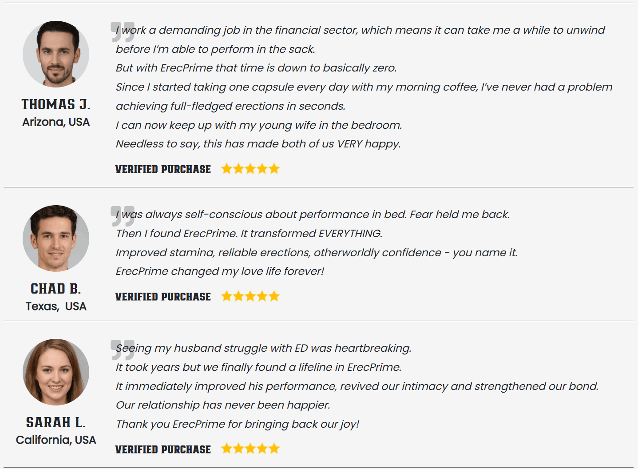Click Thomas J.'s profile photo
This screenshot has width=638, height=469.
point(56,54)
